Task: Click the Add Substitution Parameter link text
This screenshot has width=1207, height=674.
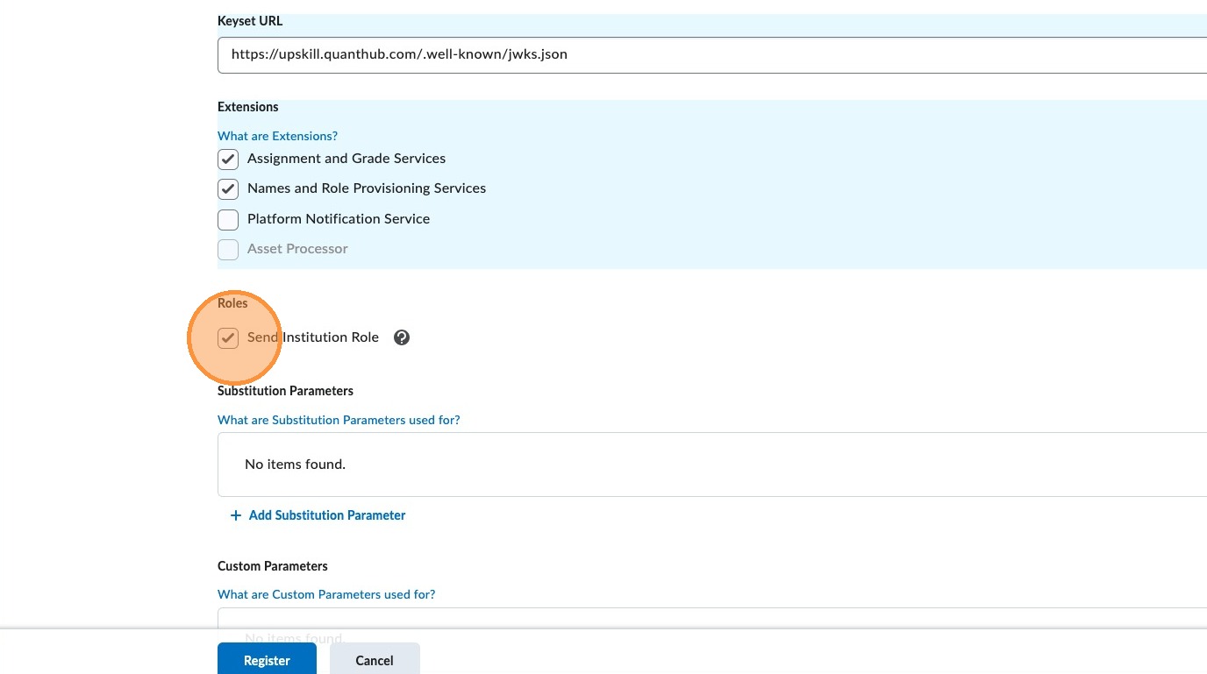Action: [327, 515]
